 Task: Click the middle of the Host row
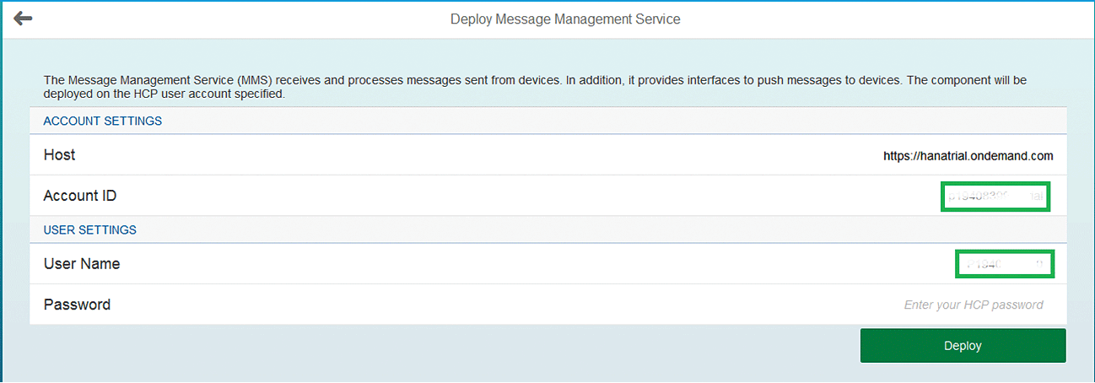(x=506, y=155)
